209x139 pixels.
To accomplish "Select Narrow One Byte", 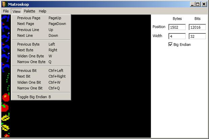I will [x=41, y=62].
